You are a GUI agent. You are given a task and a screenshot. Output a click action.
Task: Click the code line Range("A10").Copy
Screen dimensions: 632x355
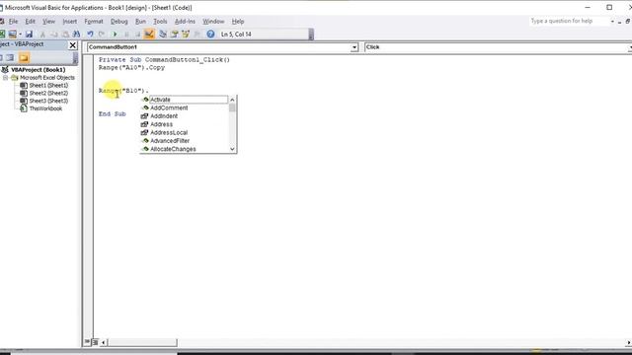tap(131, 68)
